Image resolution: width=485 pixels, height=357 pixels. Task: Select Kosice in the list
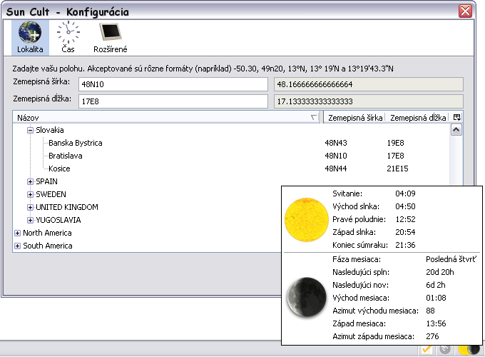[59, 169]
